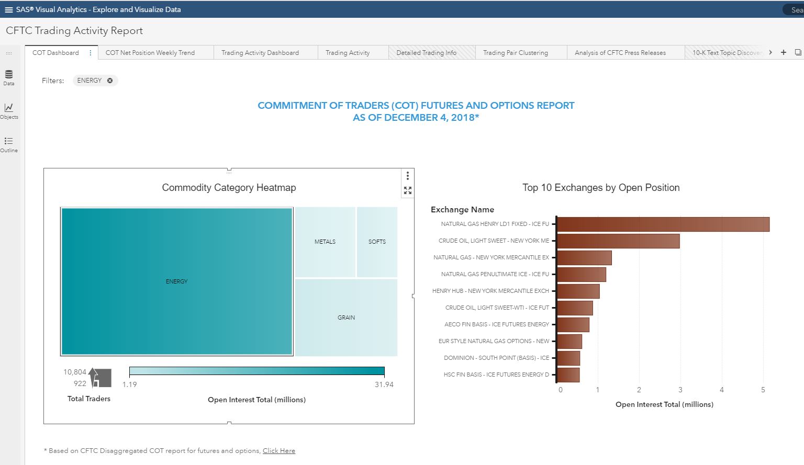Follow the Click Here link
This screenshot has width=804, height=465.
point(278,451)
